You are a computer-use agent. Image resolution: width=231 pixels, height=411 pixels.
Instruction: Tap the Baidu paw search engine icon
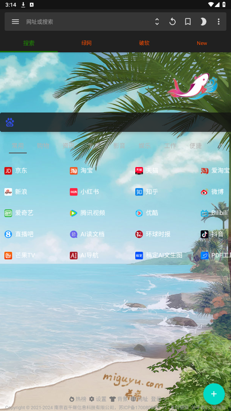tap(10, 122)
